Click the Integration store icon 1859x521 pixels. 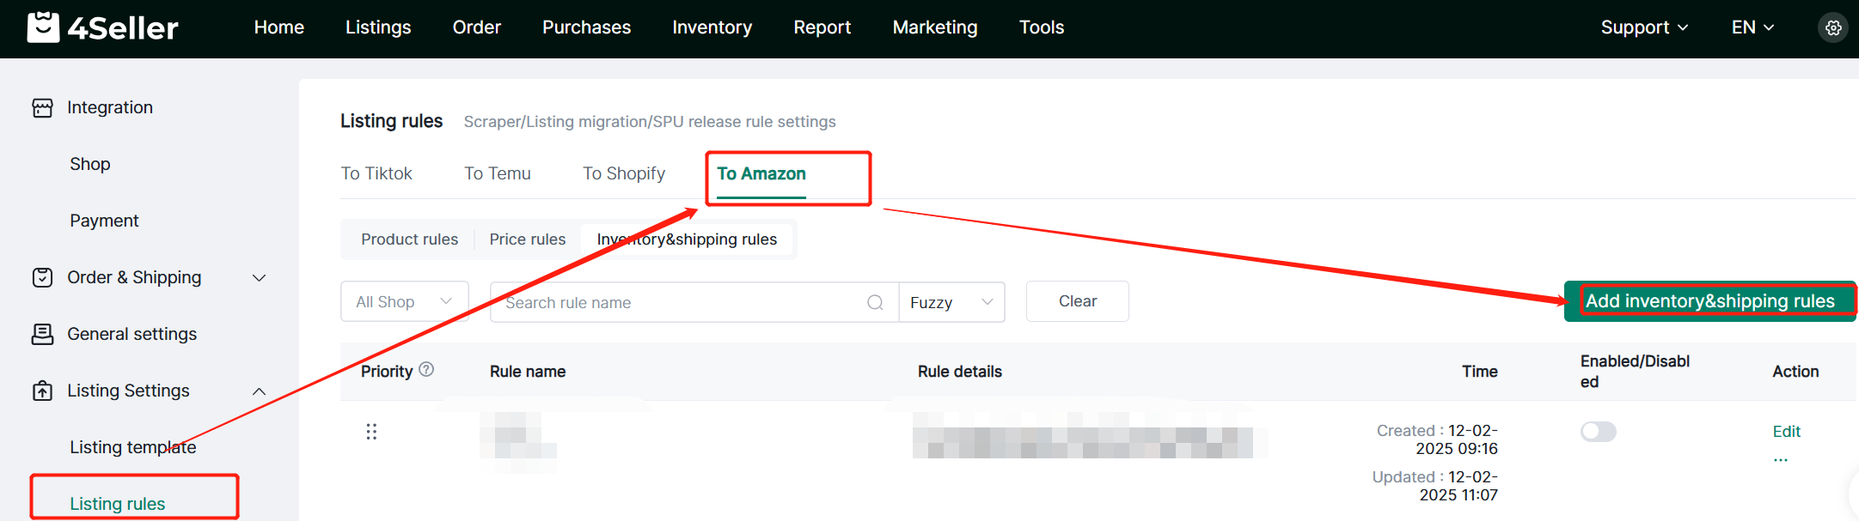(x=42, y=107)
